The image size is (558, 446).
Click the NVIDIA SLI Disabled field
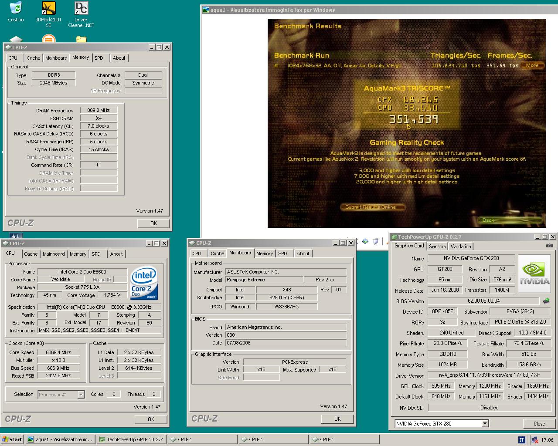tap(490, 408)
